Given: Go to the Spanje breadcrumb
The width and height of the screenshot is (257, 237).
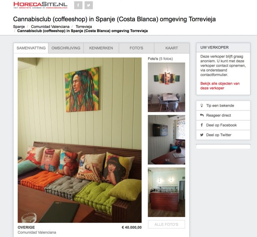Looking at the screenshot, I should 19,26.
